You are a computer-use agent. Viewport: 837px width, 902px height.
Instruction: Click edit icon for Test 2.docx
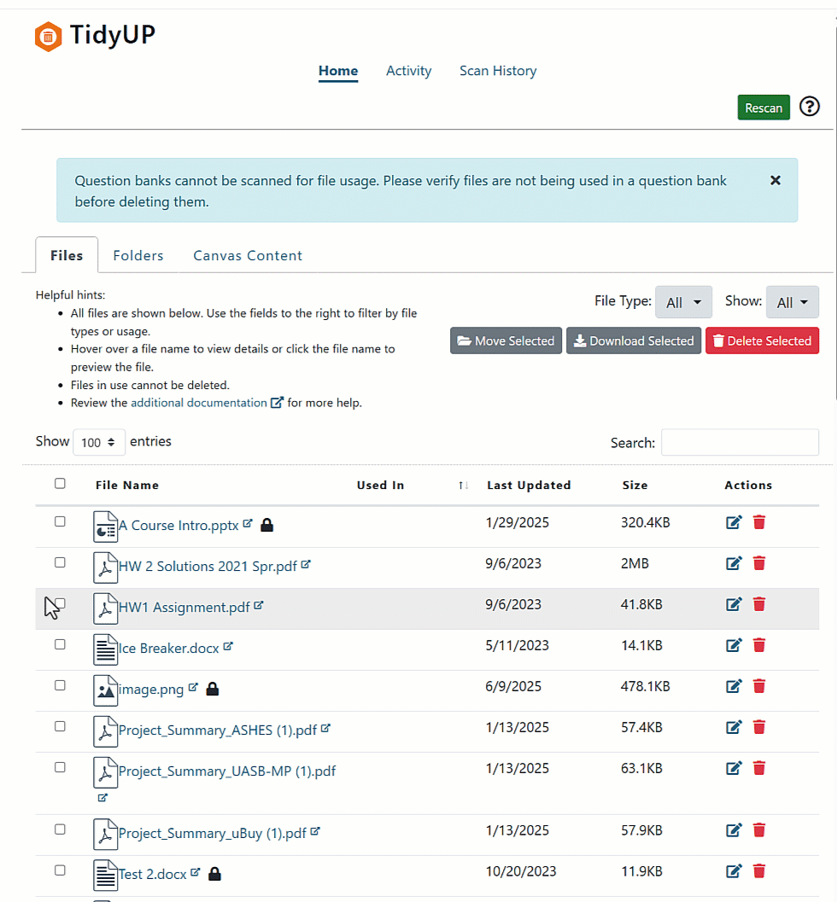[x=734, y=871]
